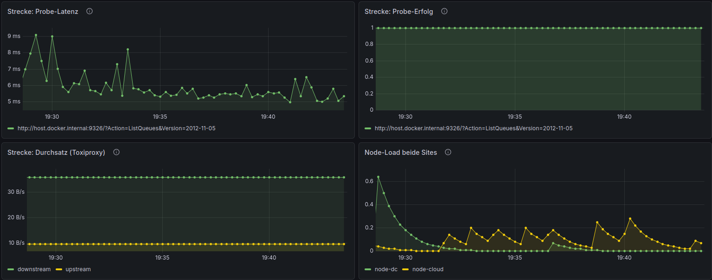Click green swatch beside node-dc legend
This screenshot has width=712, height=280.
point(368,269)
